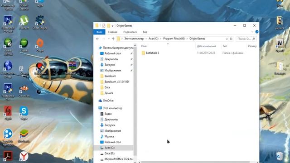Launch Cheat Engine from the desktop
The image size is (290, 163).
pos(40,23)
